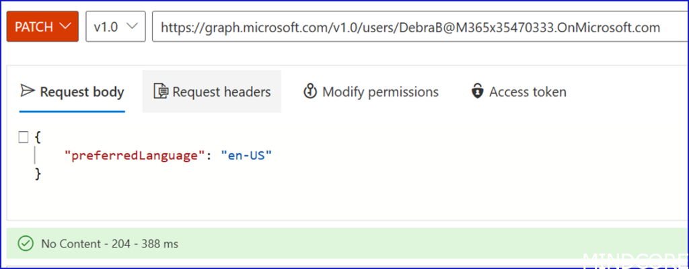Open the PATCH HTTP method dropdown
The height and width of the screenshot is (269, 689).
pyautogui.click(x=42, y=26)
